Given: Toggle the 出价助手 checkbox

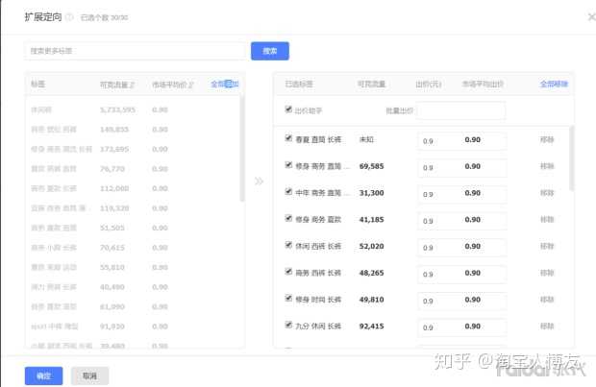Looking at the screenshot, I should tap(288, 110).
